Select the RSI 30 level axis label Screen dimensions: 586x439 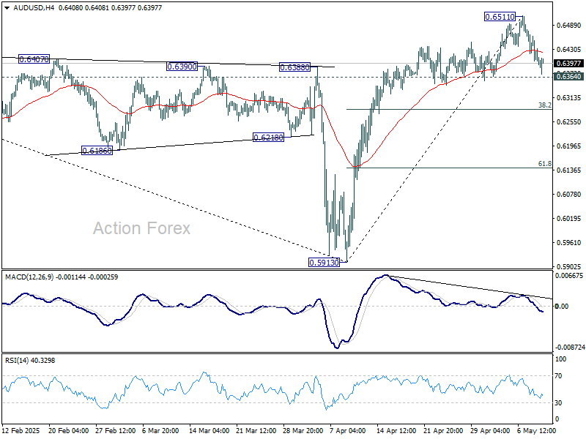558,403
